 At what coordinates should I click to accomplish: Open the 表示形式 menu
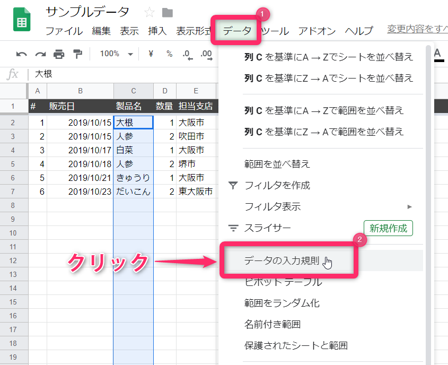(x=194, y=31)
